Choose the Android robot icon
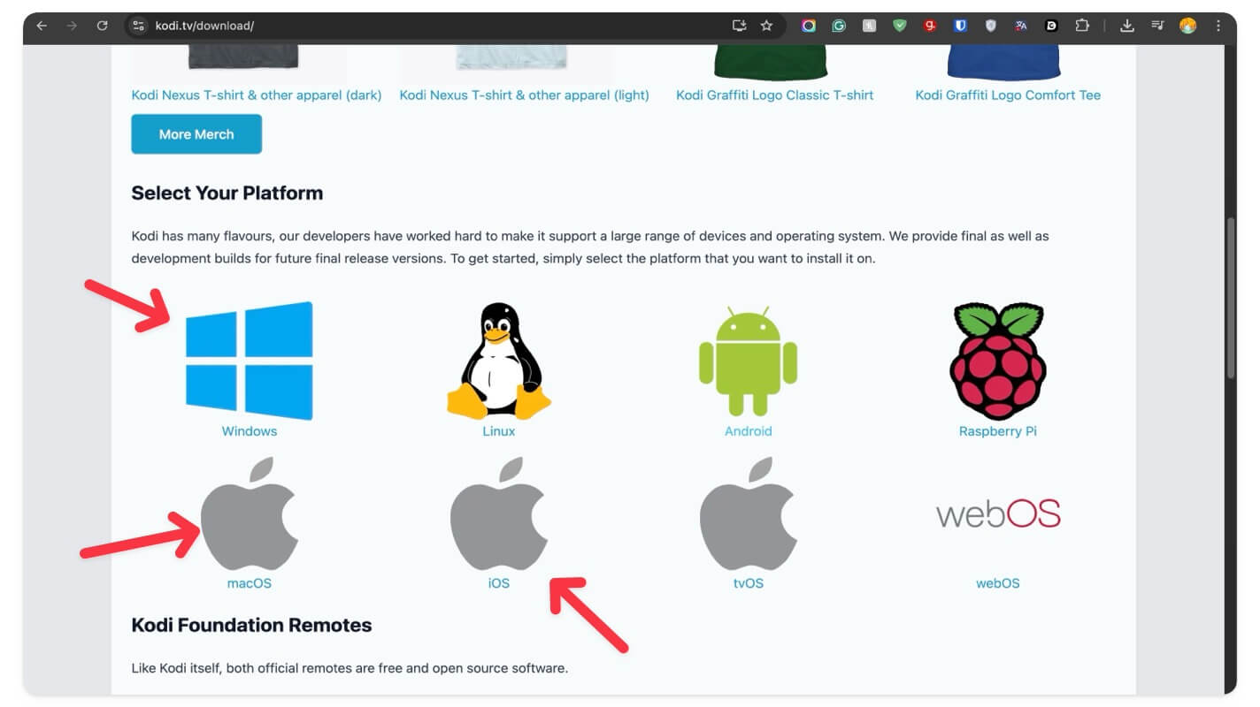Viewport: 1260px width, 707px height. [x=748, y=361]
